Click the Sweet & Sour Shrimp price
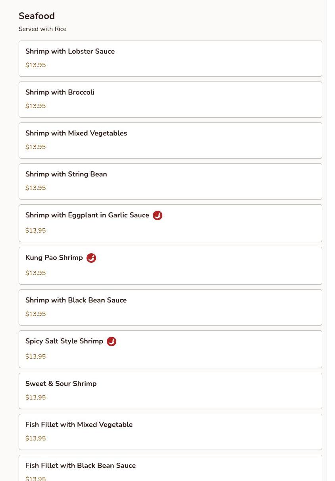This screenshot has width=335, height=481. coord(36,398)
